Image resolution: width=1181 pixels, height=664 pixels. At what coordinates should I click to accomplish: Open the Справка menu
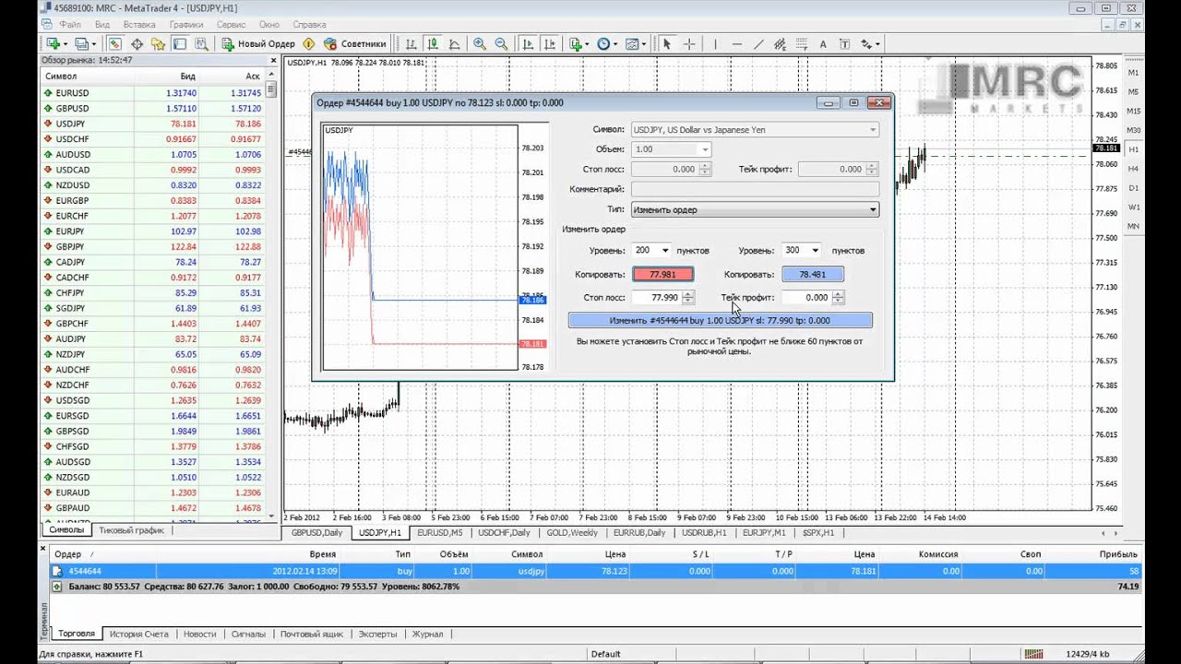pyautogui.click(x=309, y=25)
